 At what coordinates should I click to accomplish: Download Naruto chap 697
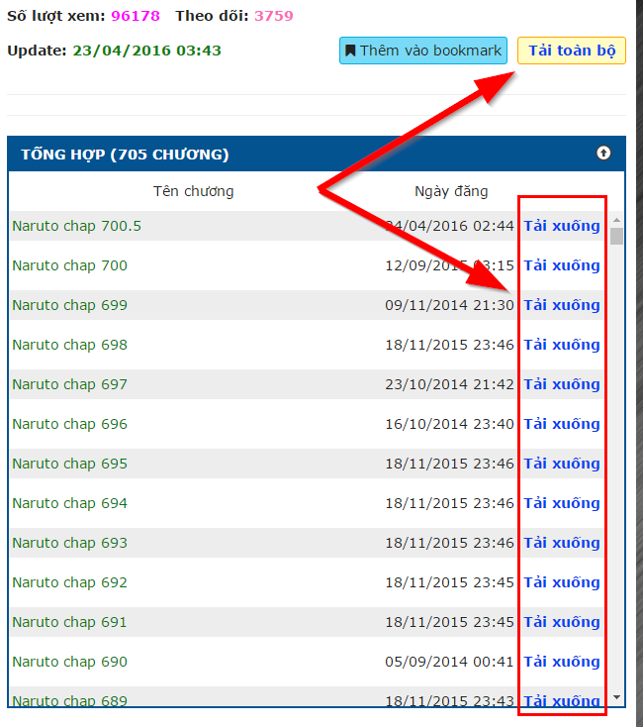click(562, 384)
